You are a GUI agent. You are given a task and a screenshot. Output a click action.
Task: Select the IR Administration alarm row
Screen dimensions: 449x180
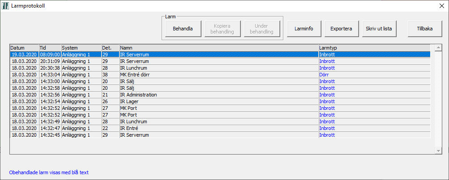tap(220, 95)
